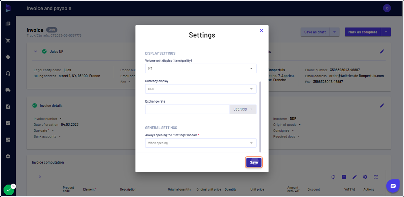Open the Volume unit display dropdown

(x=201, y=69)
